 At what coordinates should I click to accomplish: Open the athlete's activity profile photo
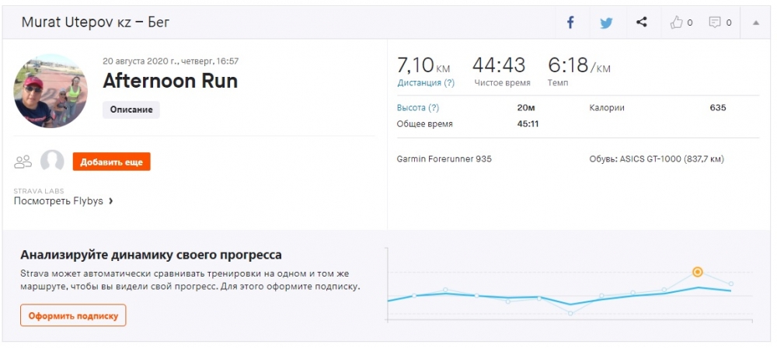pos(51,91)
